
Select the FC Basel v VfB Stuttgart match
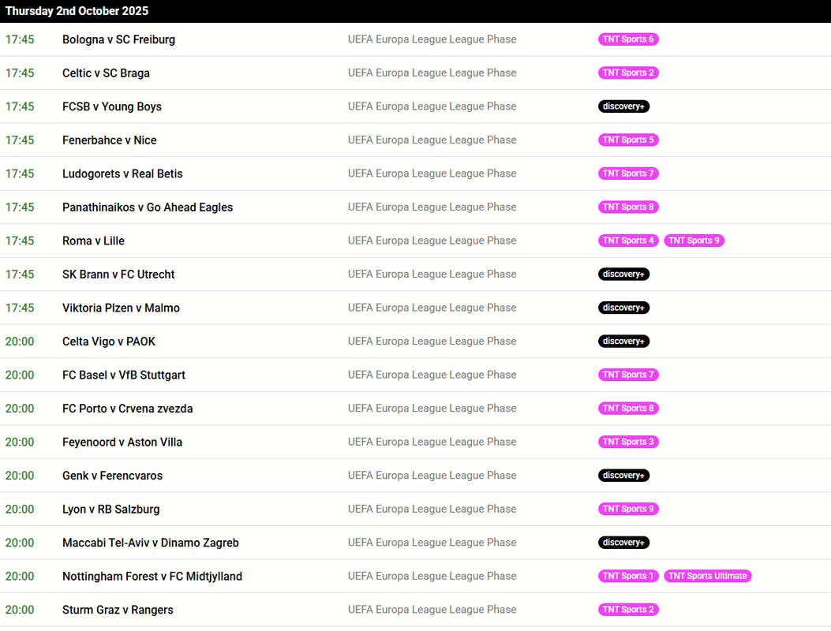click(x=124, y=375)
